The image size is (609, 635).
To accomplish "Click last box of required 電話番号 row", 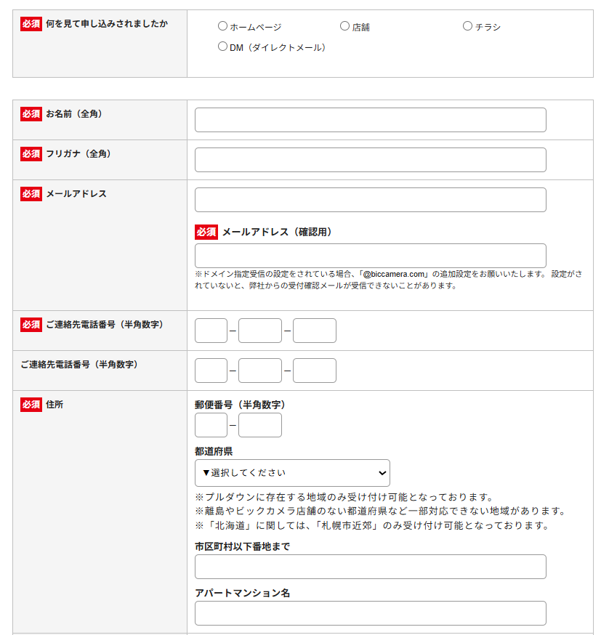I will (314, 331).
